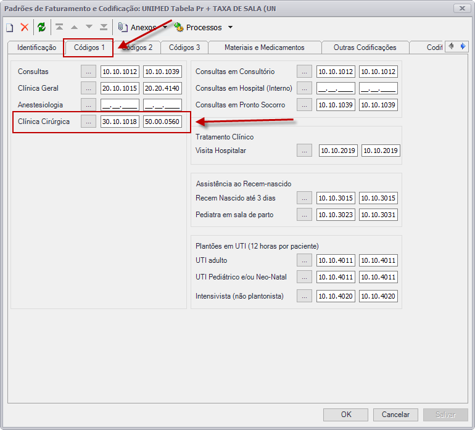Open lookup button for Consultas
The height and width of the screenshot is (430, 475).
click(x=88, y=72)
